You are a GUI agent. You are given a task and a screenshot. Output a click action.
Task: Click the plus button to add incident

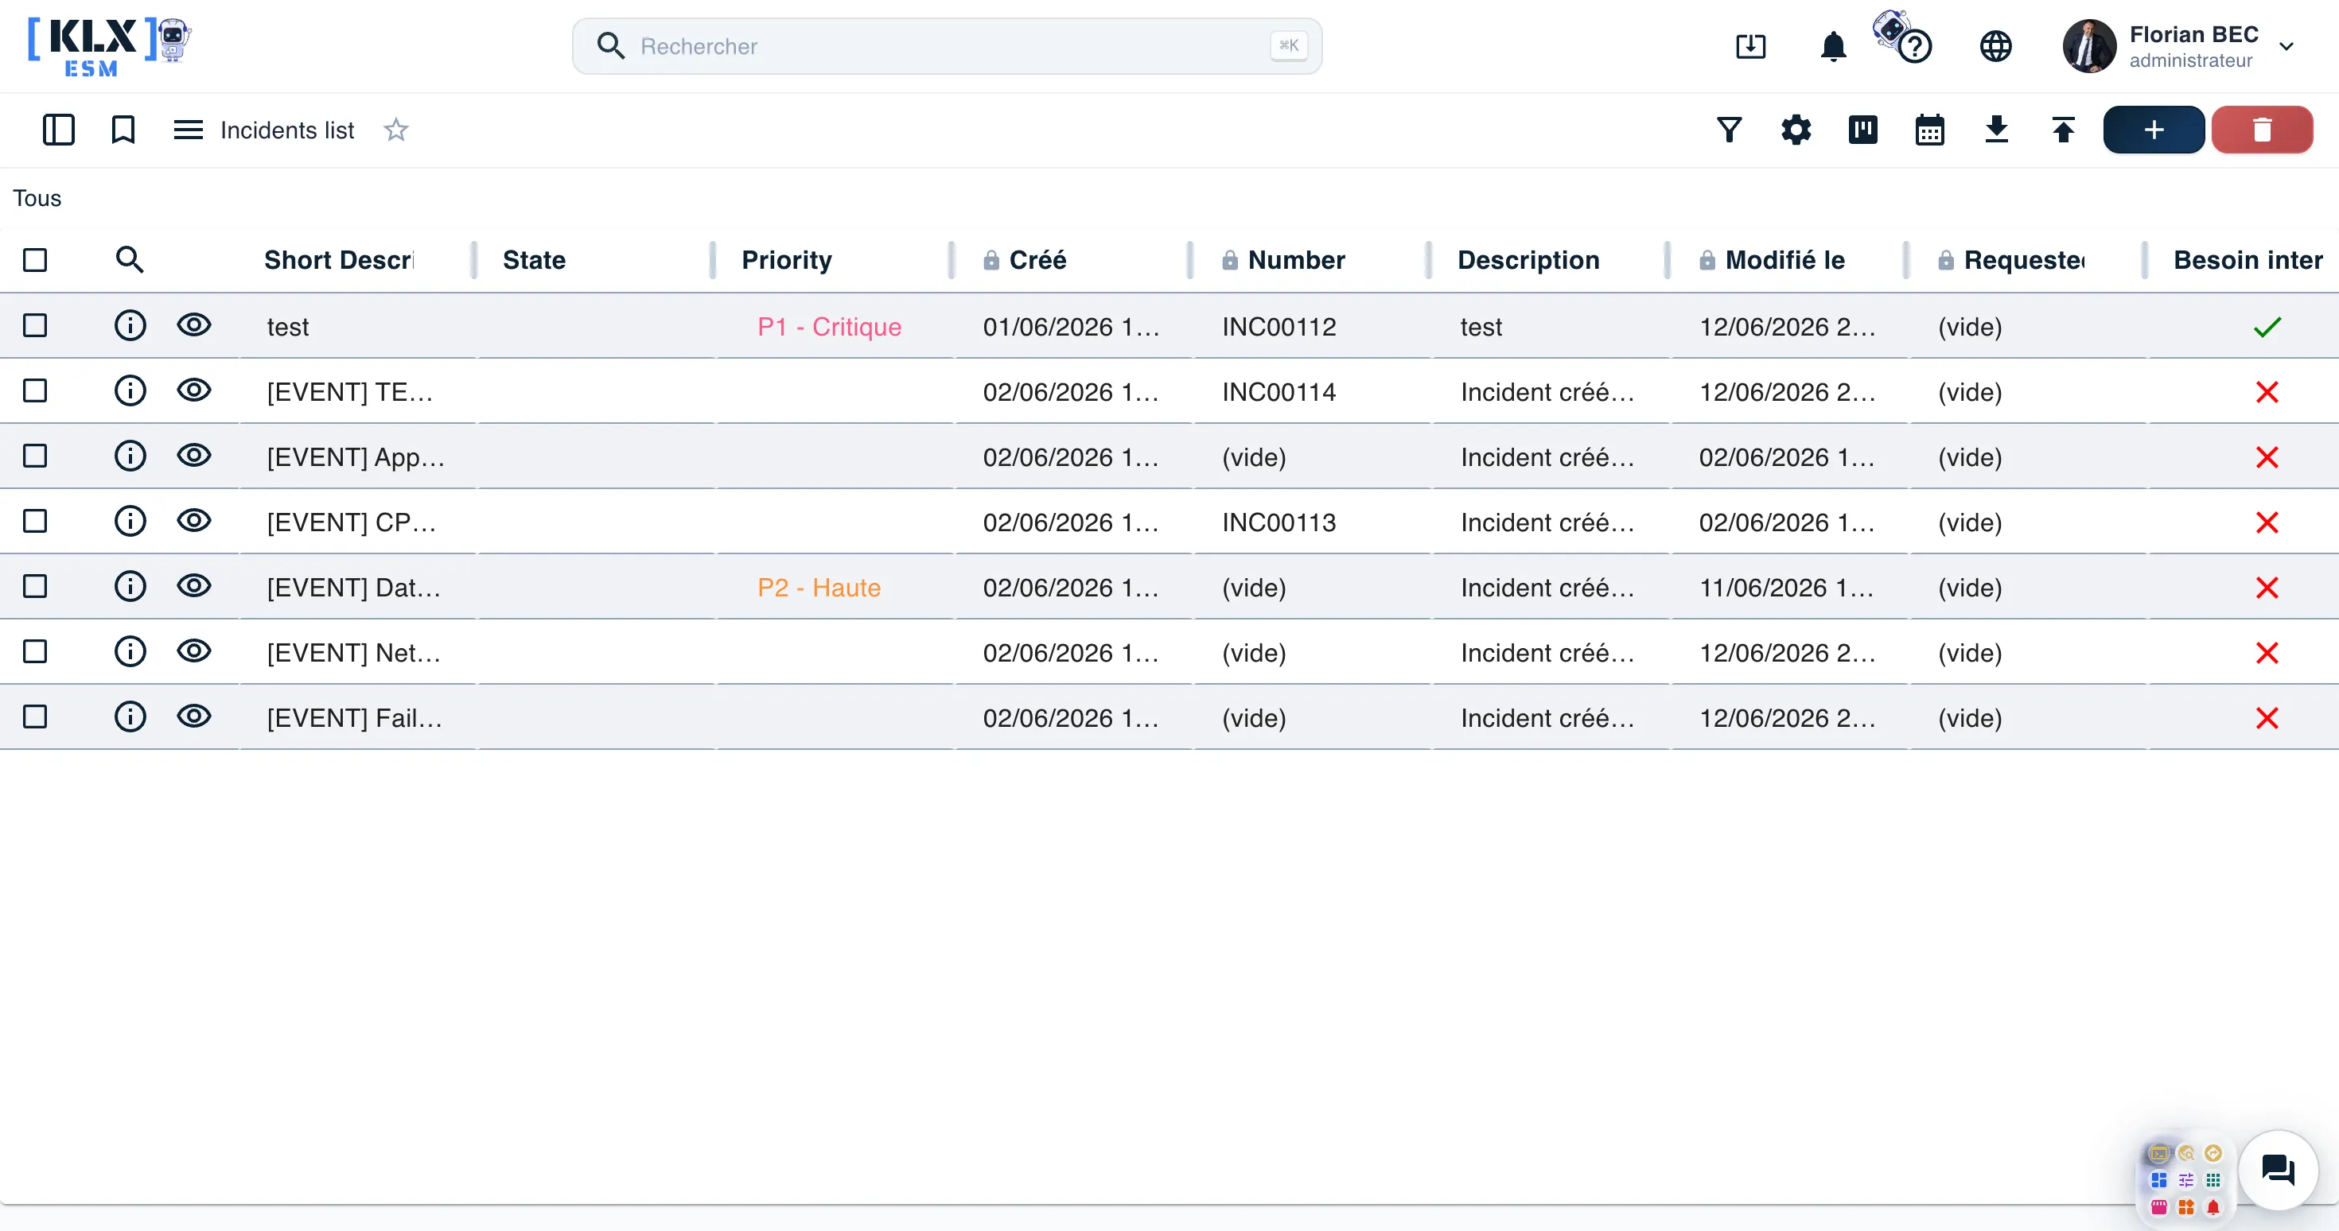point(2153,130)
